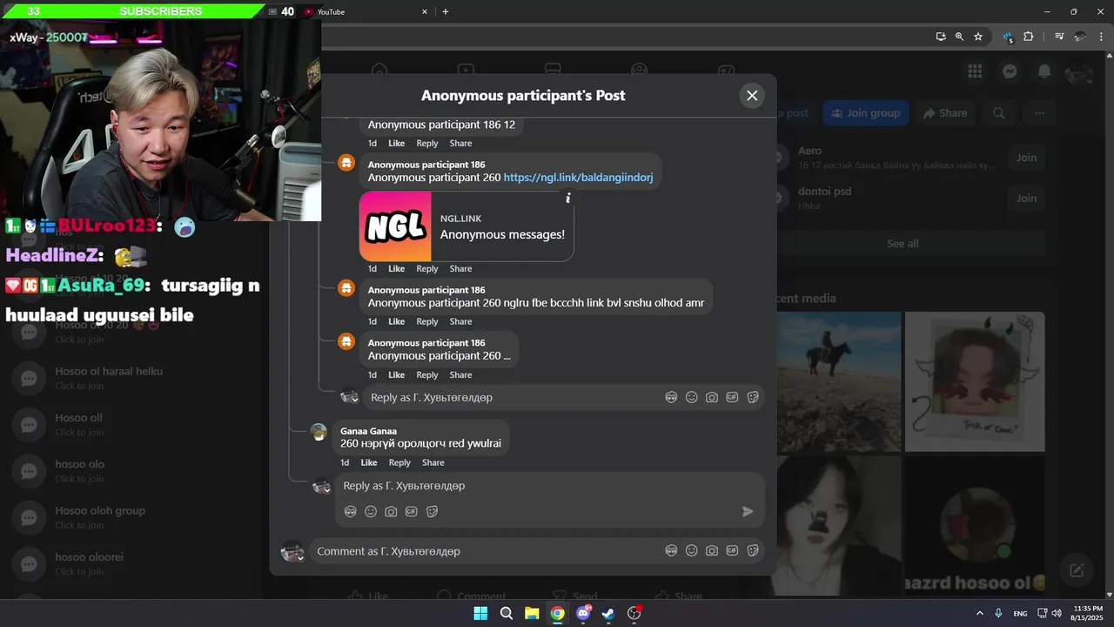Open the Facebook Menu grid icon
The width and height of the screenshot is (1114, 627).
(975, 71)
